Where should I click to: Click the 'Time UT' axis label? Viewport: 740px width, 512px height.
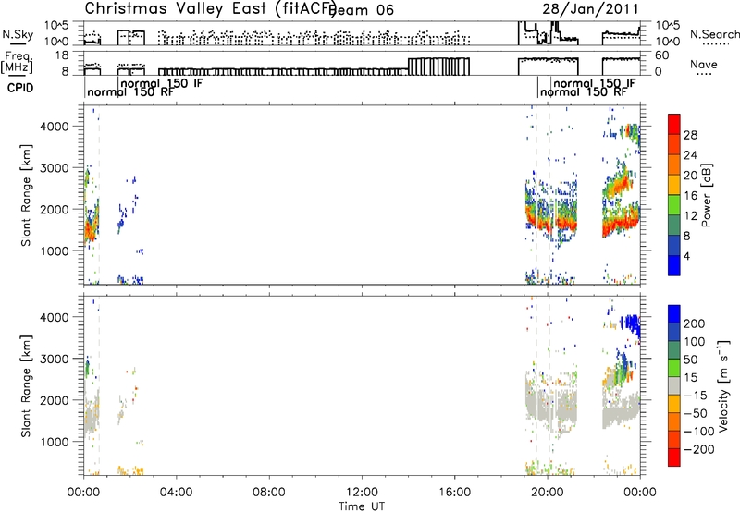click(x=362, y=506)
